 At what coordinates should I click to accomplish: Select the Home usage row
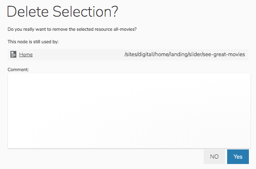[128, 55]
